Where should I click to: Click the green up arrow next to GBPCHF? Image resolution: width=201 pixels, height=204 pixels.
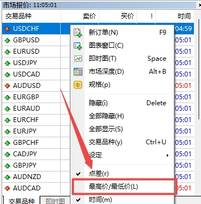[x=8, y=143]
